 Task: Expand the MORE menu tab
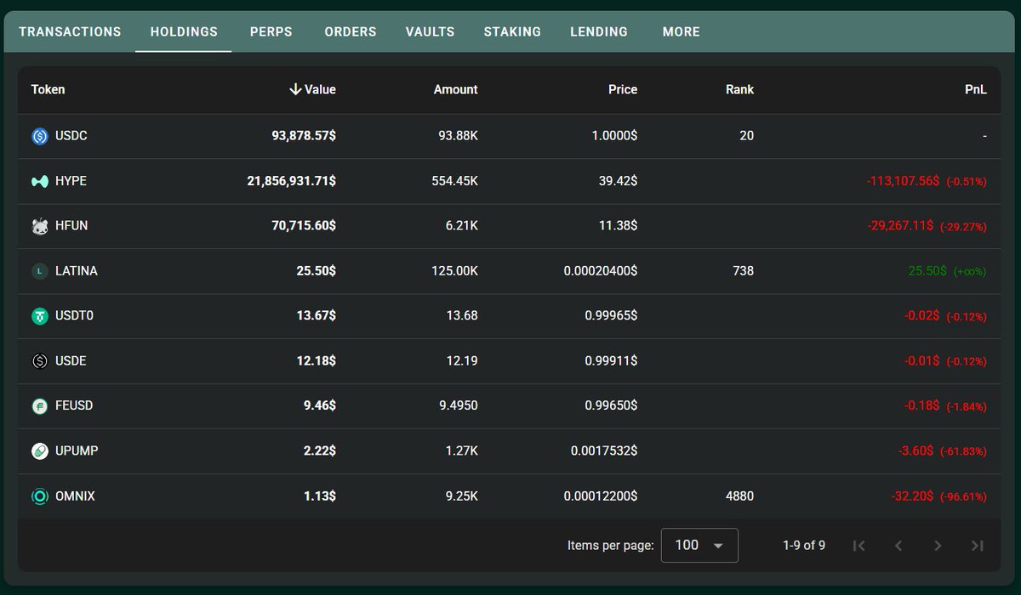(681, 31)
